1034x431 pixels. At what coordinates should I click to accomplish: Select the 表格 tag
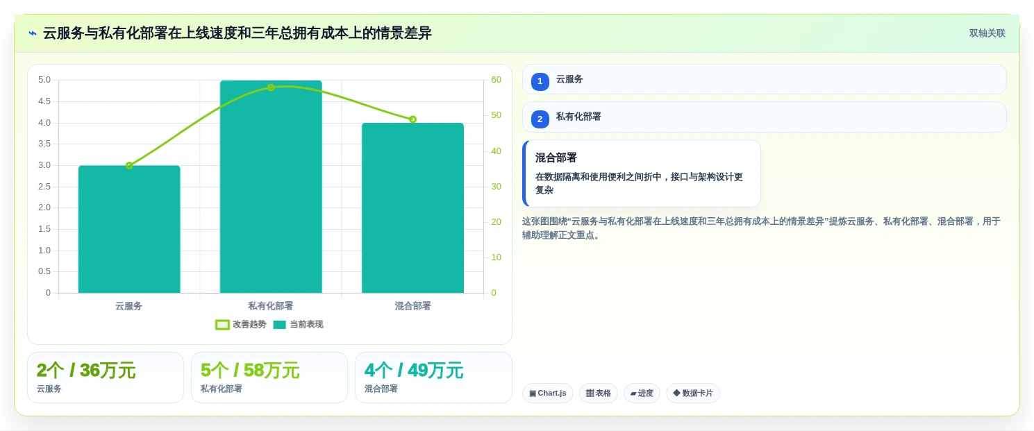coord(599,393)
